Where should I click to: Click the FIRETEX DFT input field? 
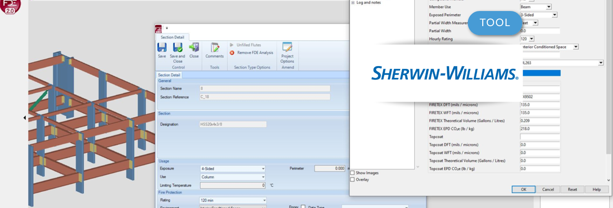[x=539, y=105]
